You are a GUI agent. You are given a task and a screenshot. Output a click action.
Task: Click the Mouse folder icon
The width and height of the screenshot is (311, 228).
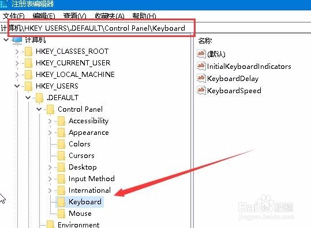click(x=62, y=214)
